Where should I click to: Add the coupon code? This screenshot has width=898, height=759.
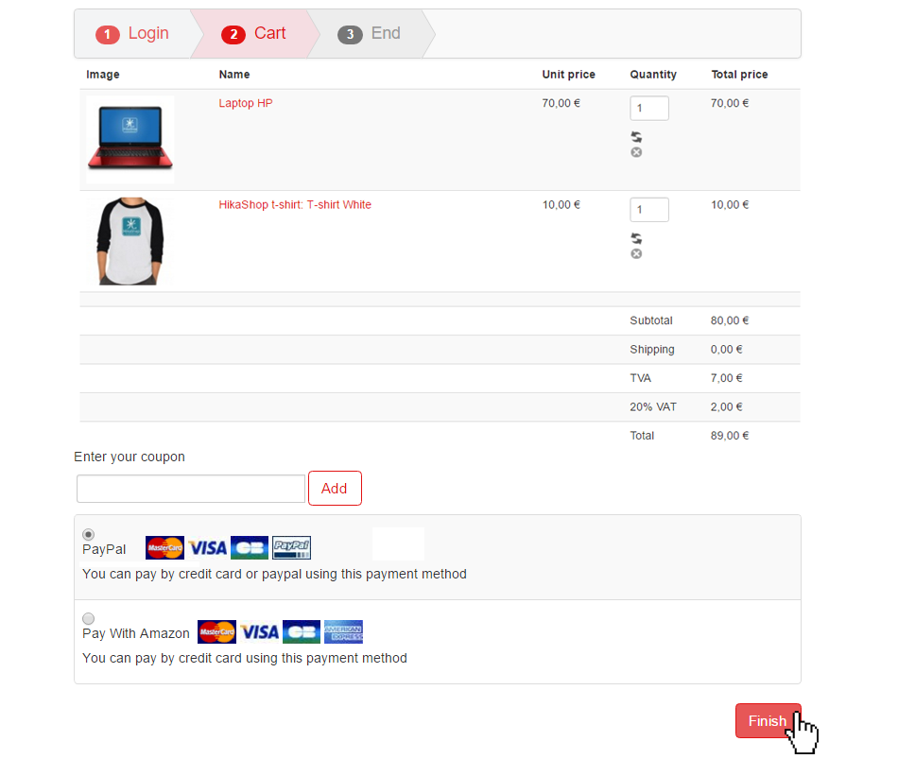335,488
